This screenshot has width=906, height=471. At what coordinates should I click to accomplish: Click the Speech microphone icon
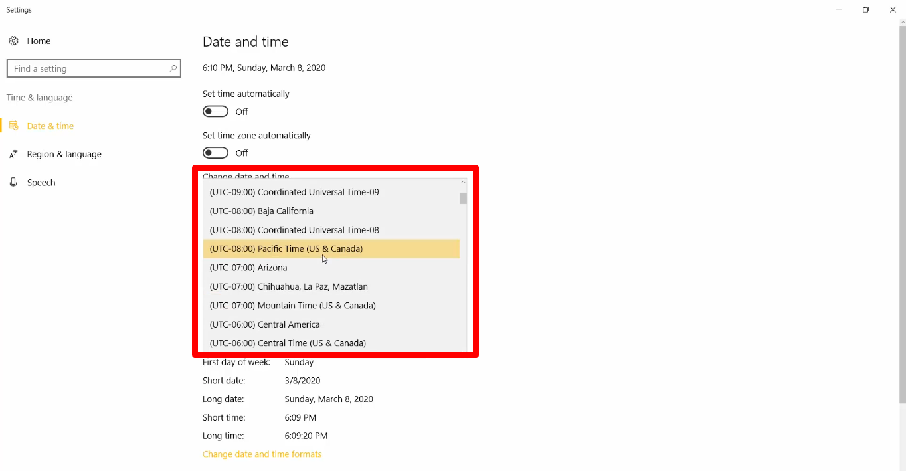coord(14,182)
